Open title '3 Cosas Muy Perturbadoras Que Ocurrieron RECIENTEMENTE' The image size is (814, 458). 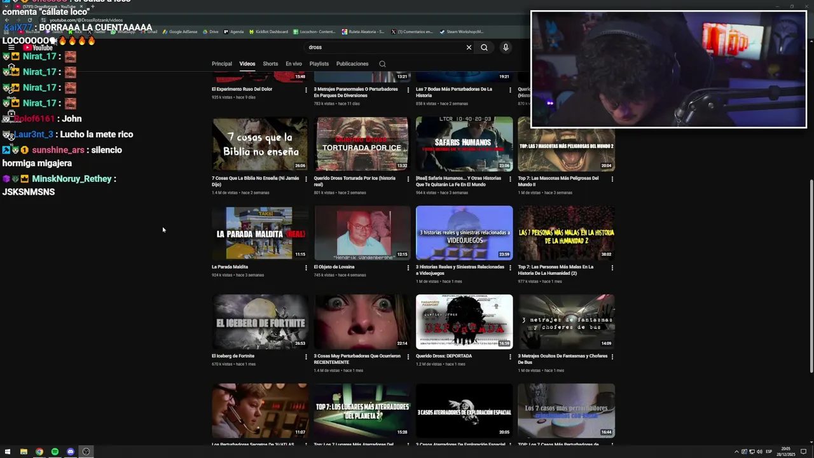(357, 359)
